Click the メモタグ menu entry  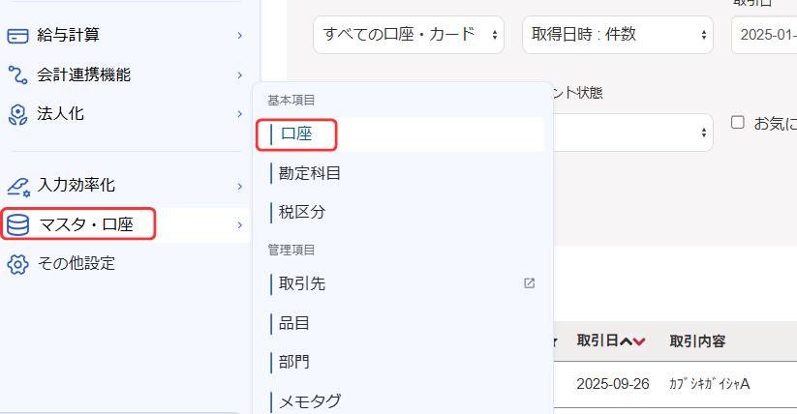click(309, 400)
